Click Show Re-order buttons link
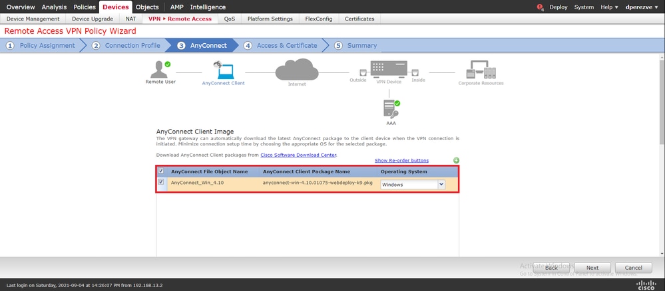 point(401,161)
